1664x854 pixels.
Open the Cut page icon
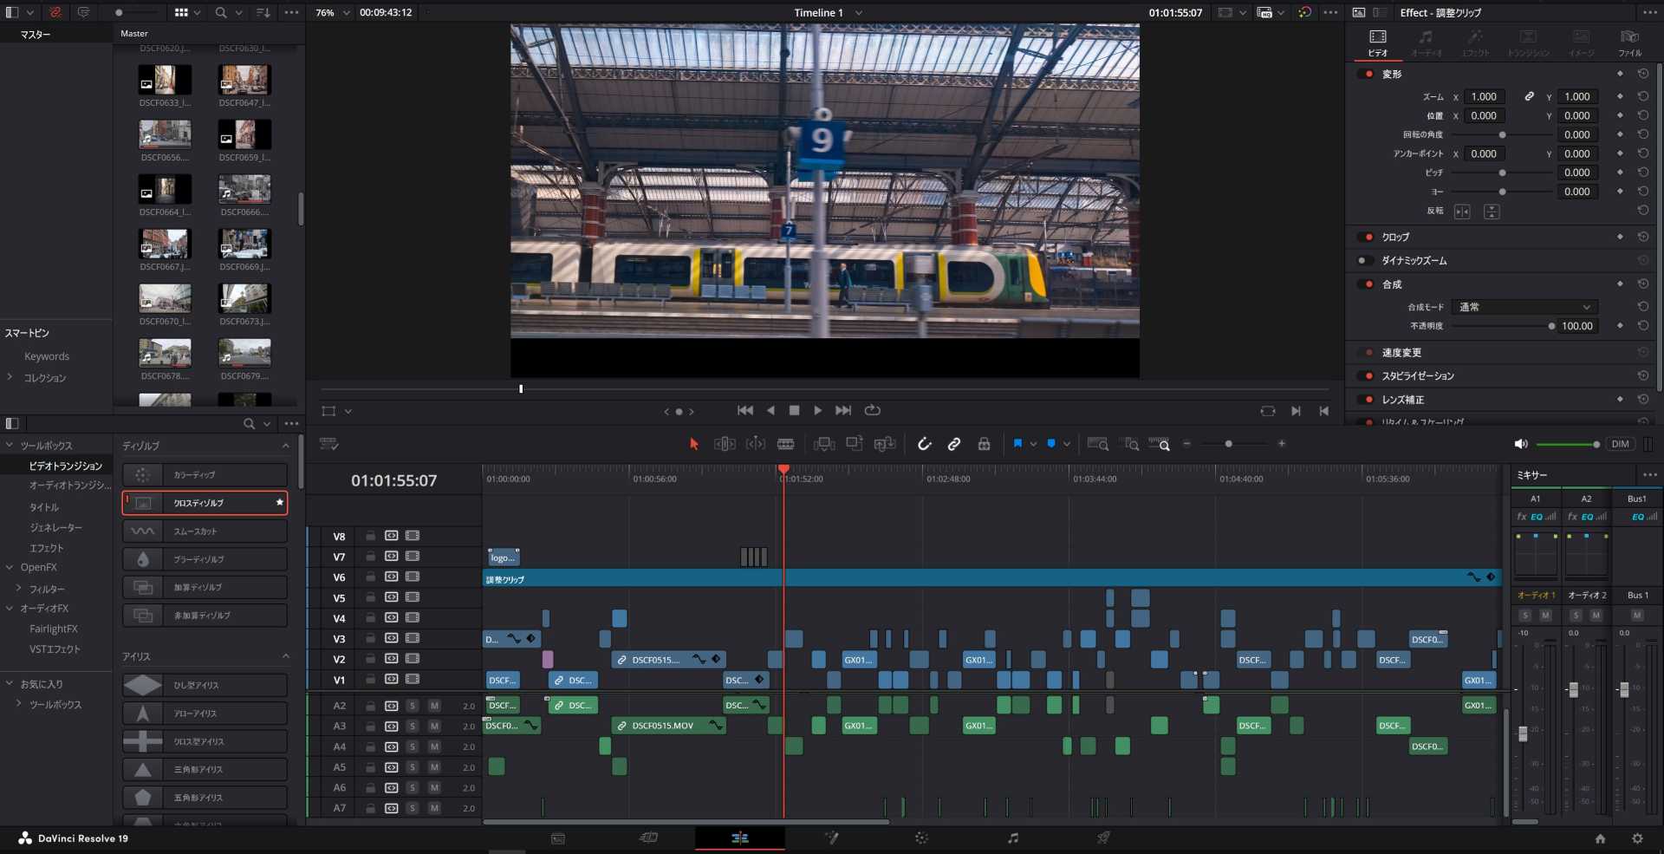tap(648, 838)
